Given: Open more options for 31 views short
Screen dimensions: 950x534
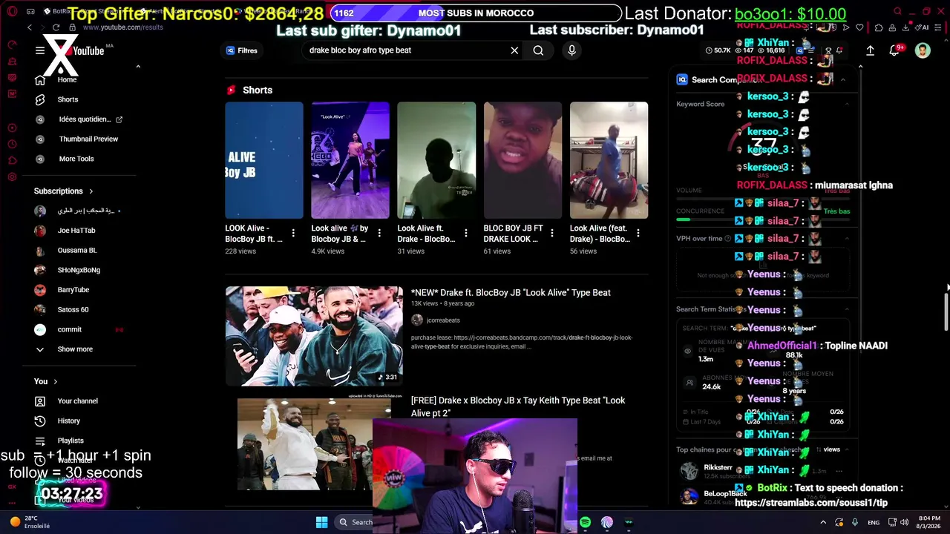Looking at the screenshot, I should (x=465, y=233).
